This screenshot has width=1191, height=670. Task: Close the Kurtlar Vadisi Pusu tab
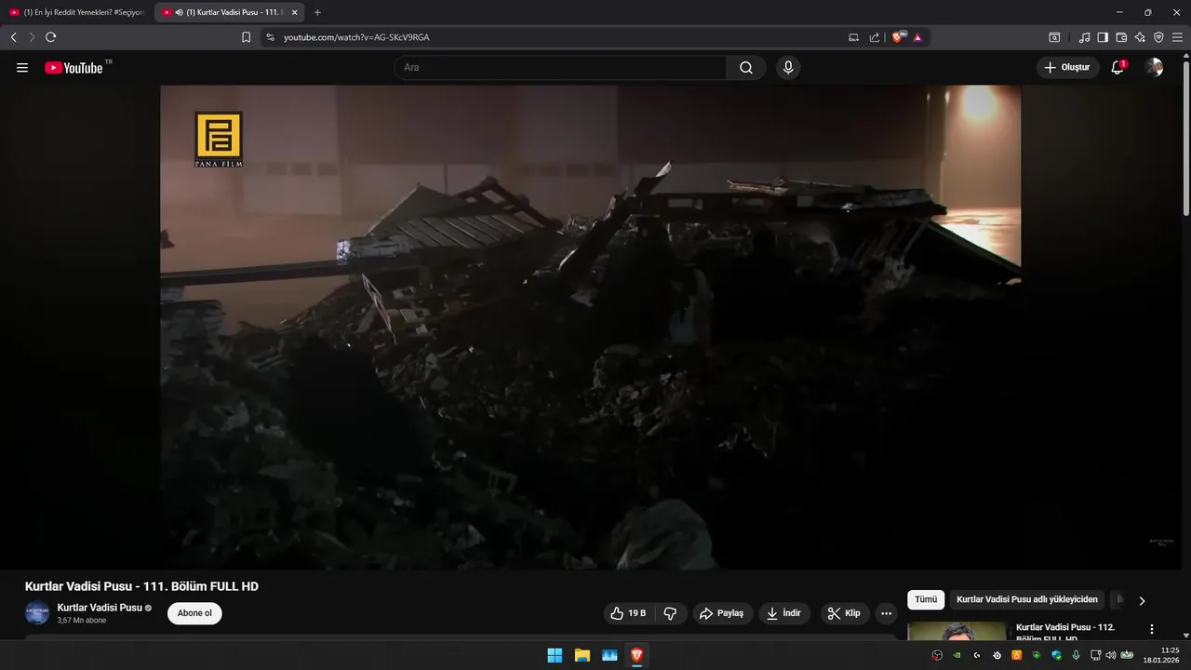294,12
